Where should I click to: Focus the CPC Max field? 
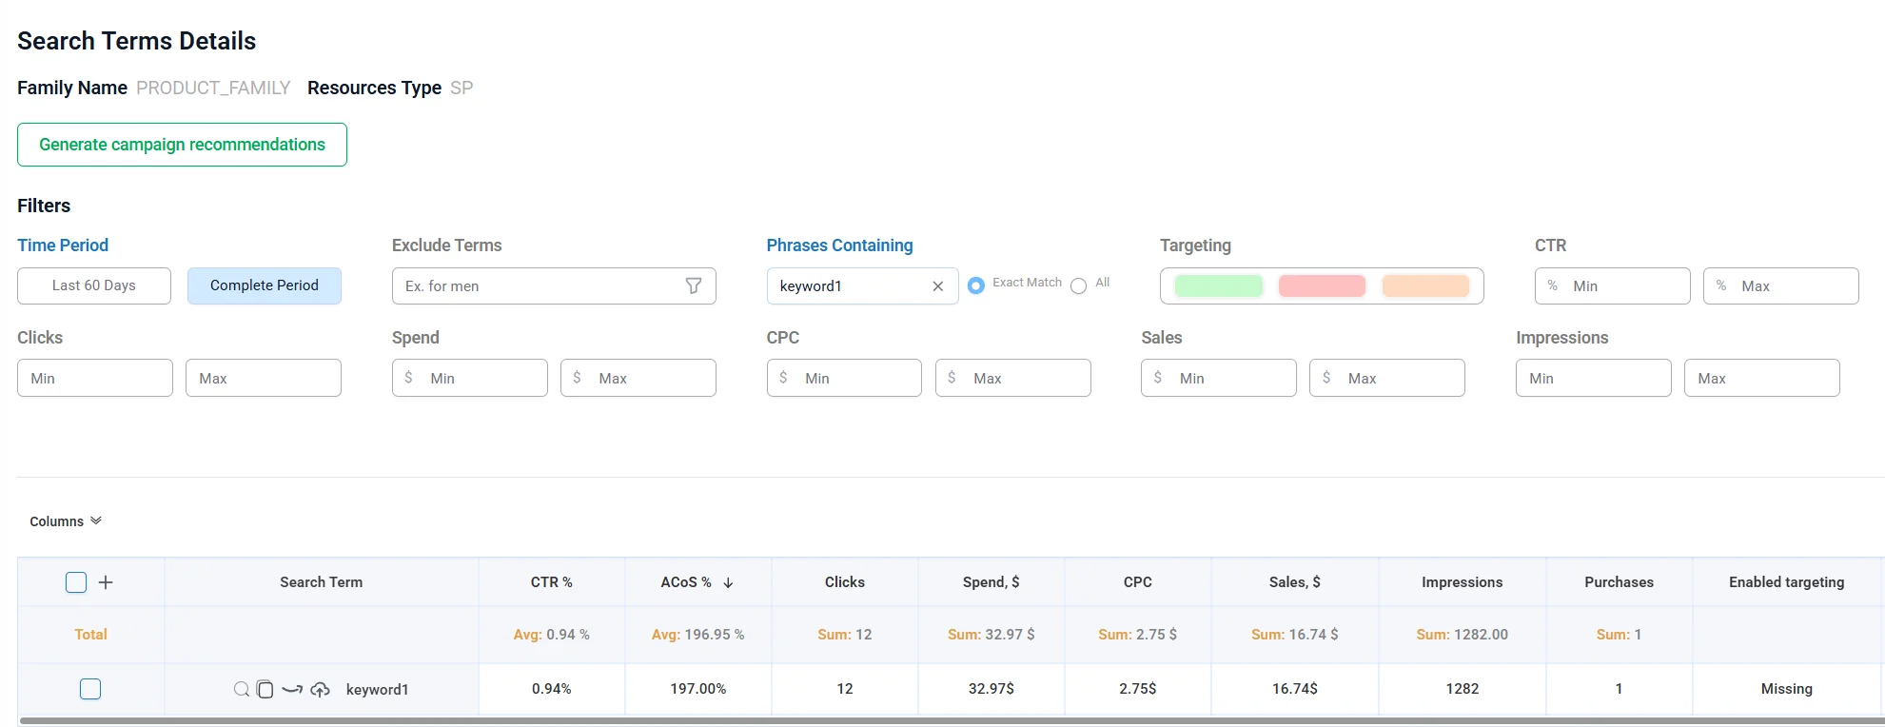click(x=1013, y=378)
